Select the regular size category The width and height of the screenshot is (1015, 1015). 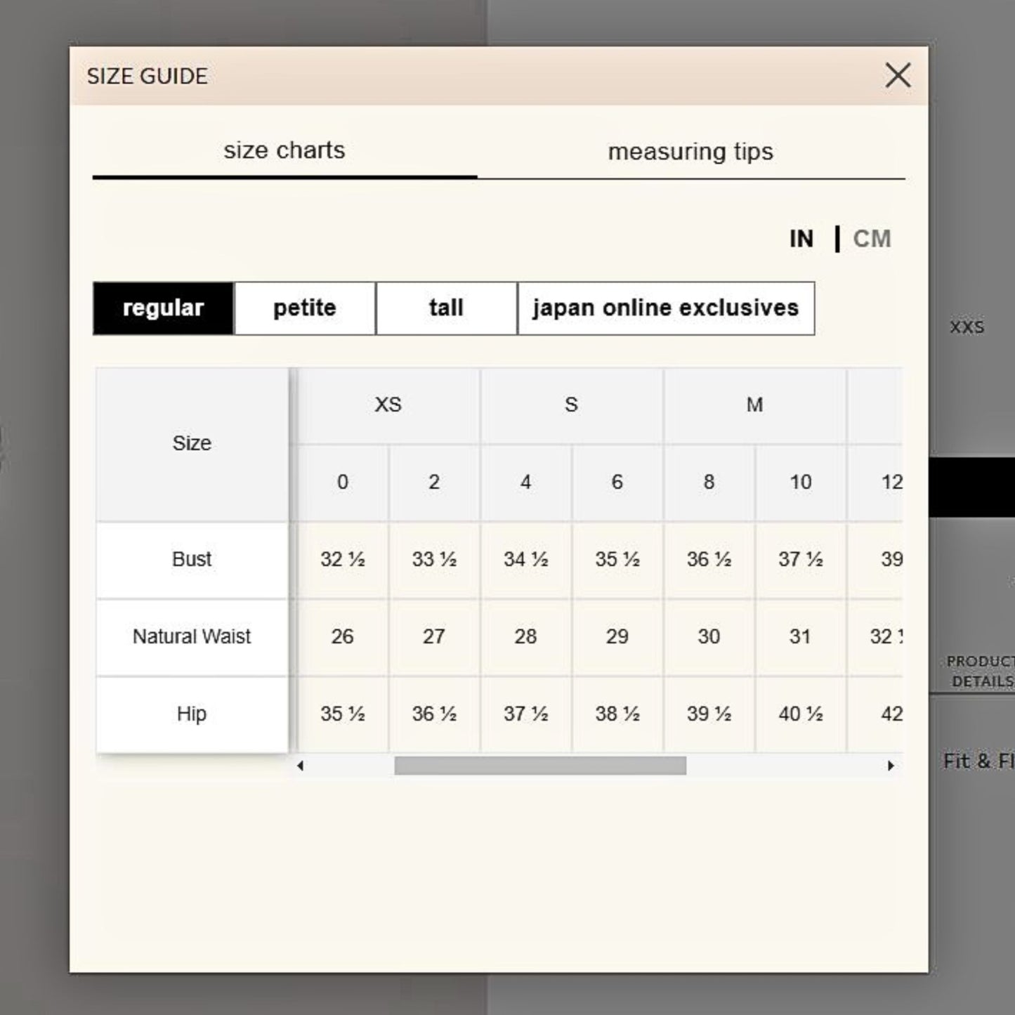163,308
